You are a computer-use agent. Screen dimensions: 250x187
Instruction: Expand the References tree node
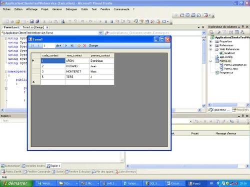tap(210, 45)
